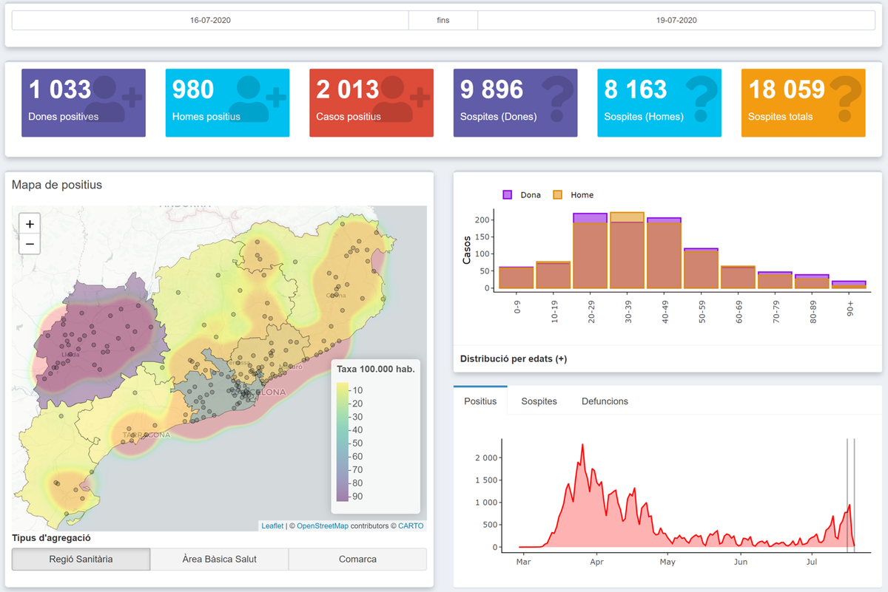The image size is (888, 592).
Task: Click the Tipus d'agregació label
Action: pyautogui.click(x=51, y=538)
